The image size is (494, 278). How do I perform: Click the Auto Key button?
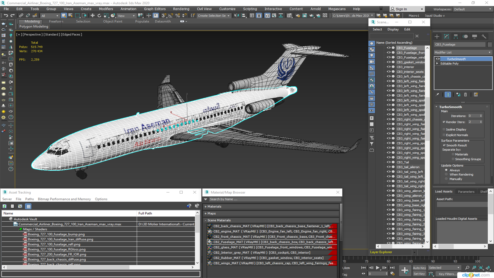click(x=419, y=268)
